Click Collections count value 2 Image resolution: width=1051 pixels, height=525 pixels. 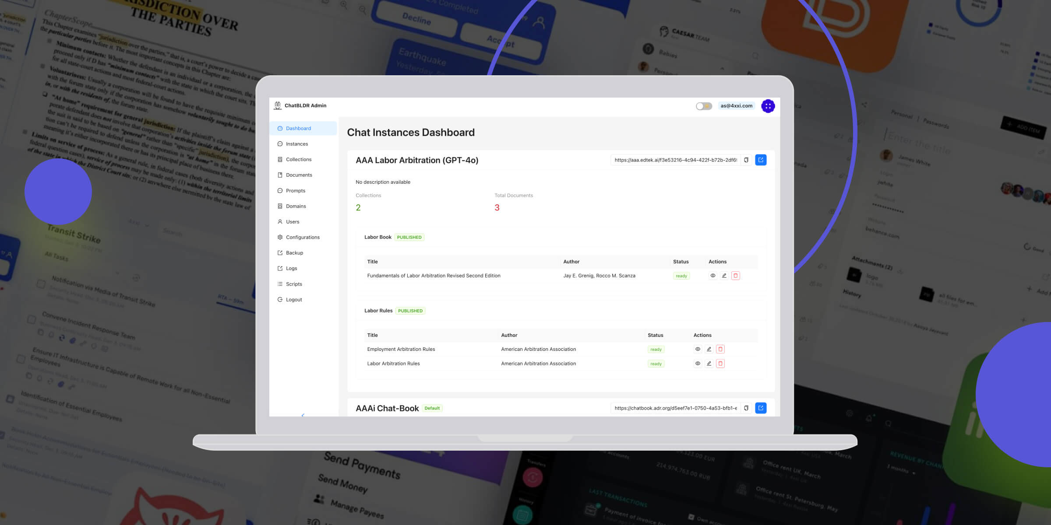pyautogui.click(x=358, y=208)
